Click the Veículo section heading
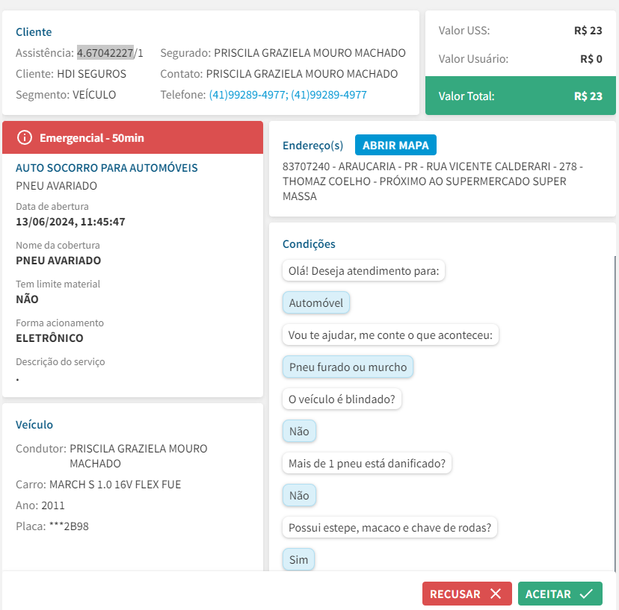This screenshot has height=610, width=619. 34,425
